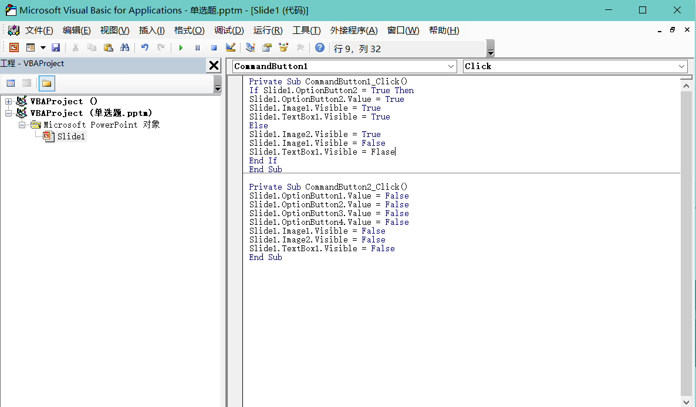
Task: Click the Reset stop square icon
Action: click(214, 48)
